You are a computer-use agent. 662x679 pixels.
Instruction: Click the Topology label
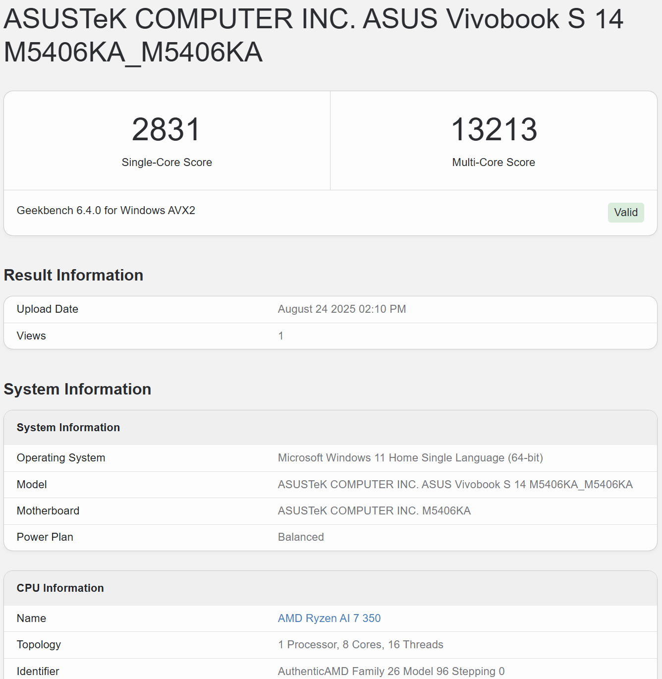point(39,645)
